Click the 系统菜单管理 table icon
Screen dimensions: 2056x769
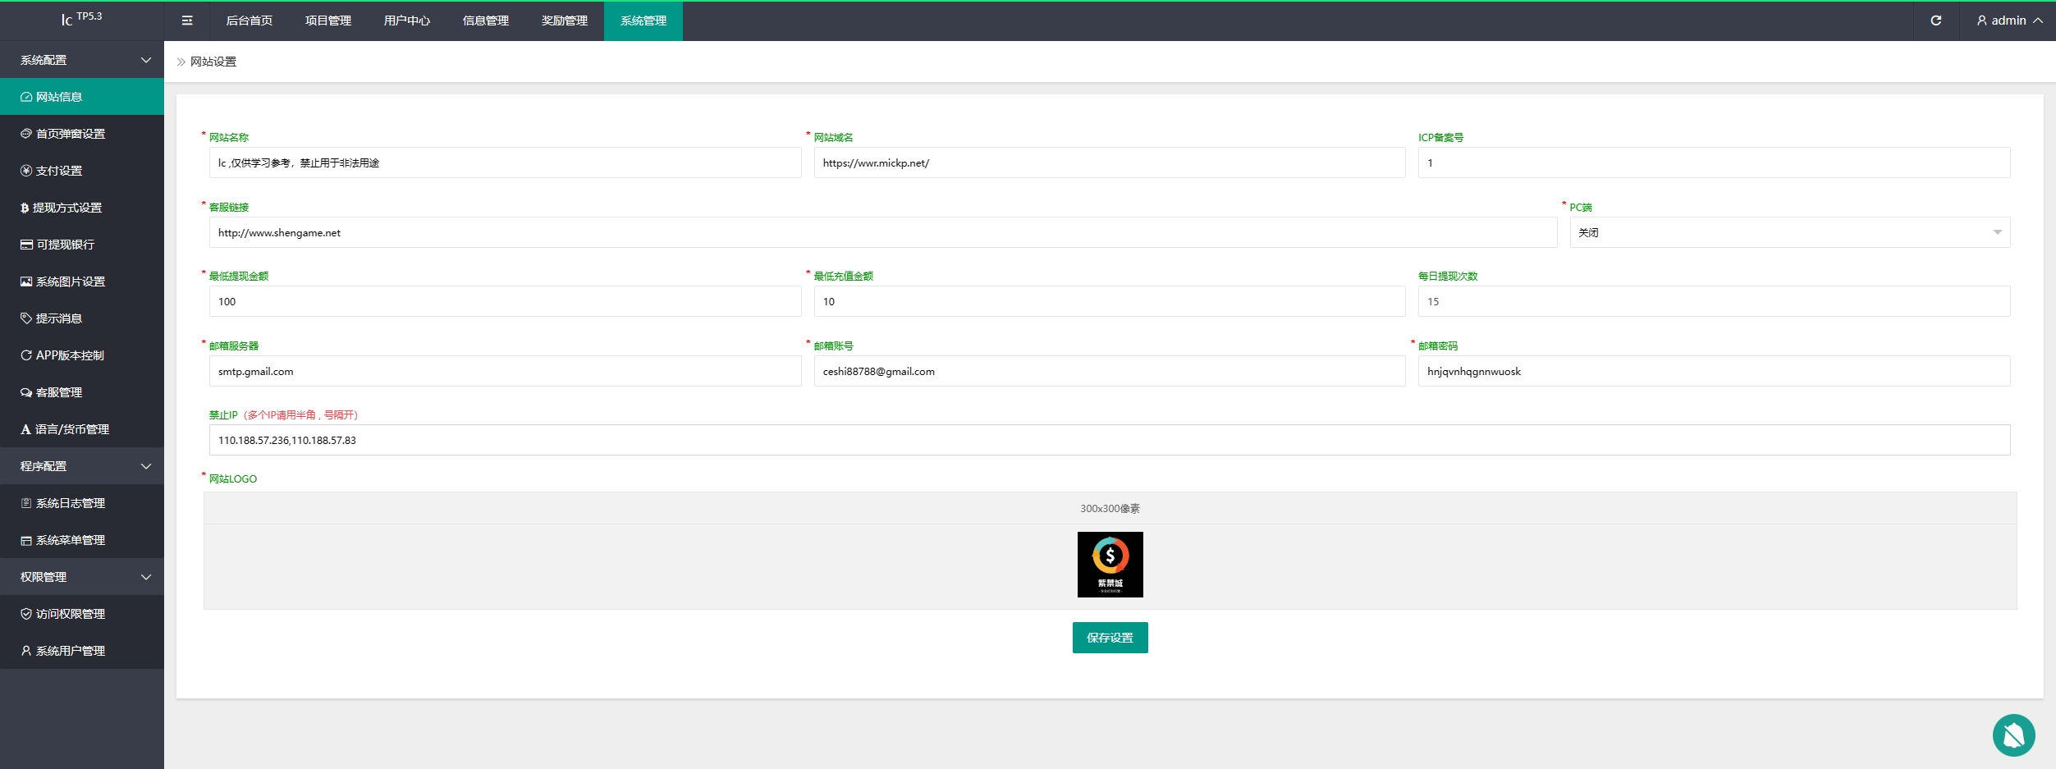[26, 540]
